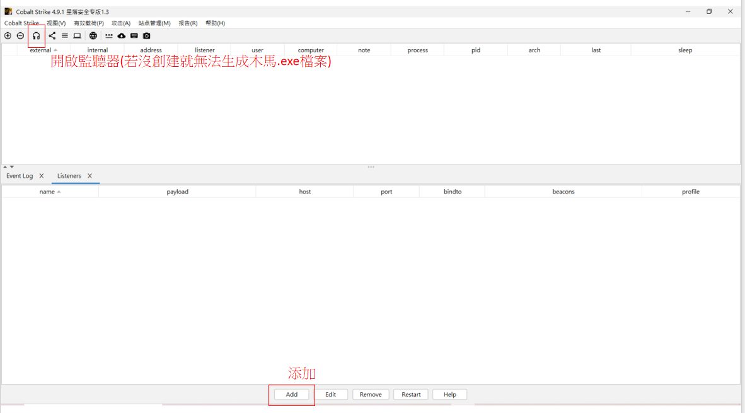
Task: Click the Connect to team server plus icon
Action: pos(8,36)
